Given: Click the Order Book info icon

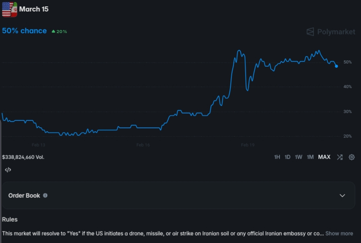Looking at the screenshot, I should 45,195.
